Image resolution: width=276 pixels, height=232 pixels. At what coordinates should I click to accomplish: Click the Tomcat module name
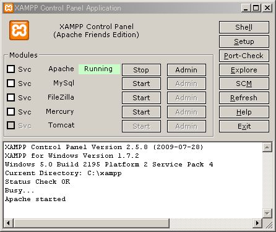(61, 125)
